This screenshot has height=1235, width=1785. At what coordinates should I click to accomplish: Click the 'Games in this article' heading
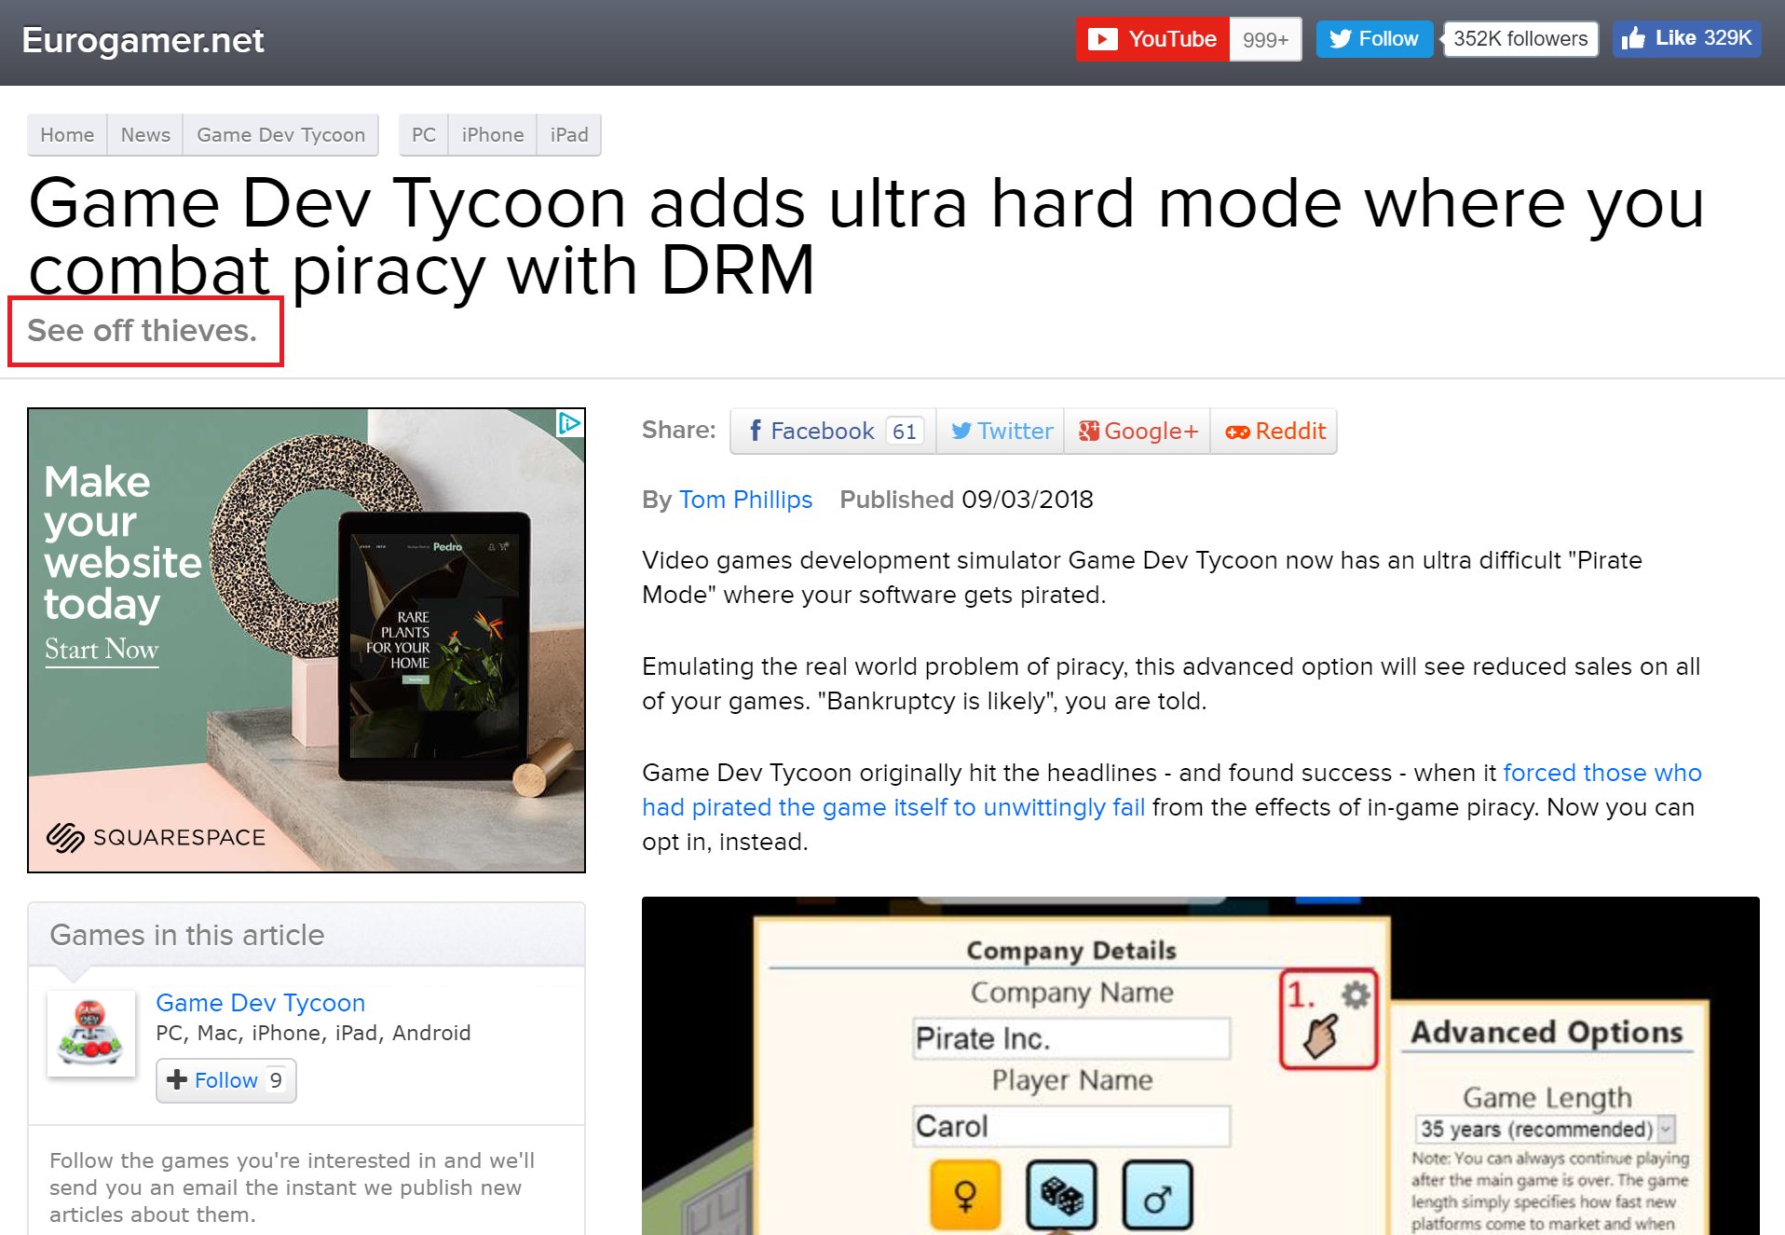pyautogui.click(x=187, y=935)
